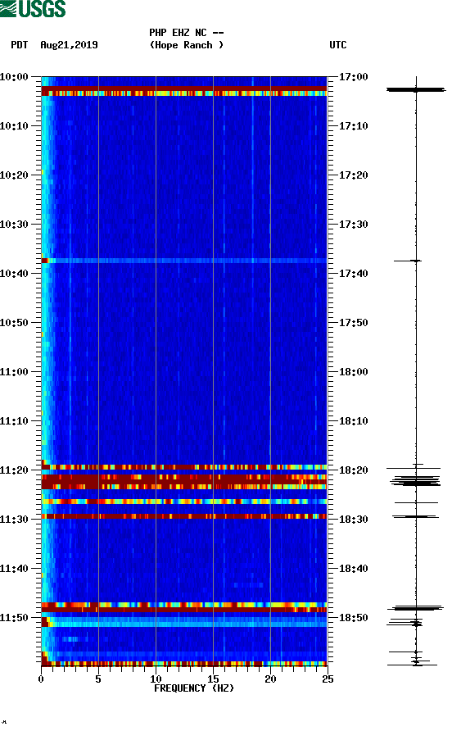This screenshot has height=731, width=452.
Task: Click the USGS logo
Action: tap(33, 8)
